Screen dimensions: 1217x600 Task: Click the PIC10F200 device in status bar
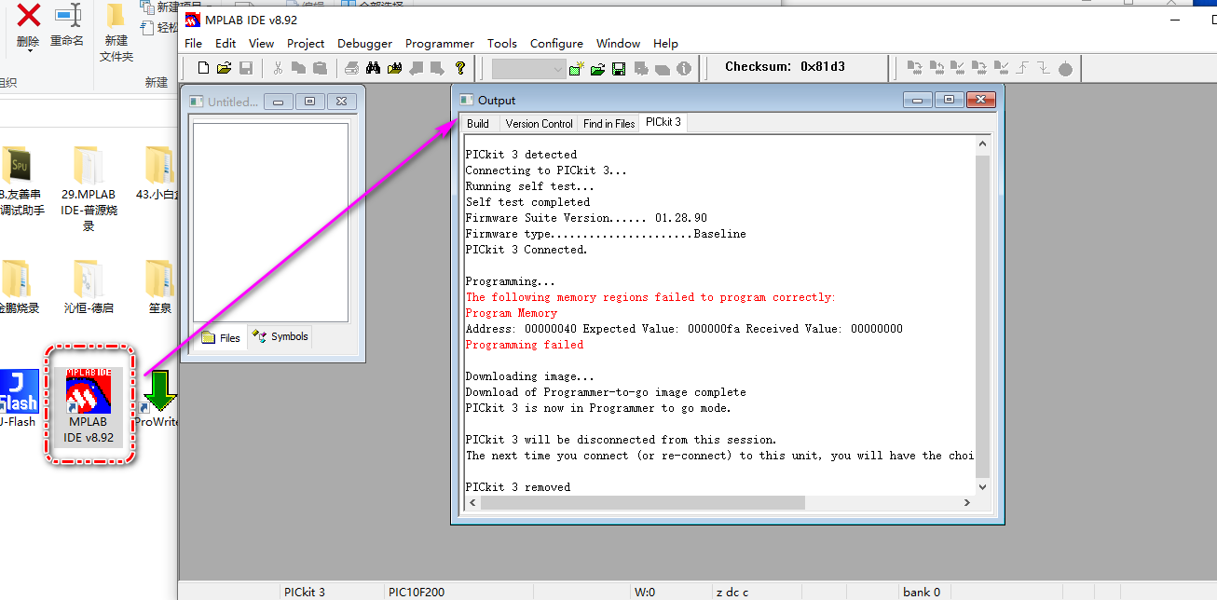[x=418, y=592]
